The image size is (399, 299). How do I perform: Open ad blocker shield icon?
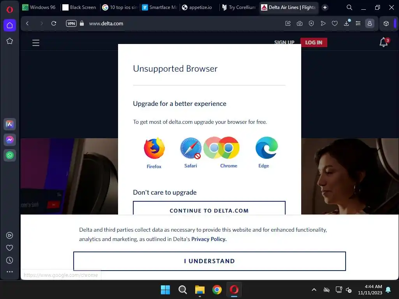pos(311,23)
